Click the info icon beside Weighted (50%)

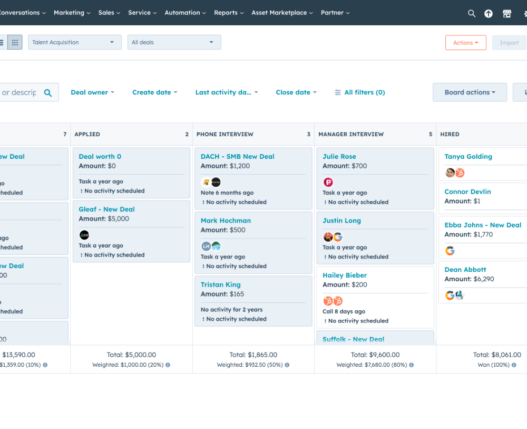[287, 365]
